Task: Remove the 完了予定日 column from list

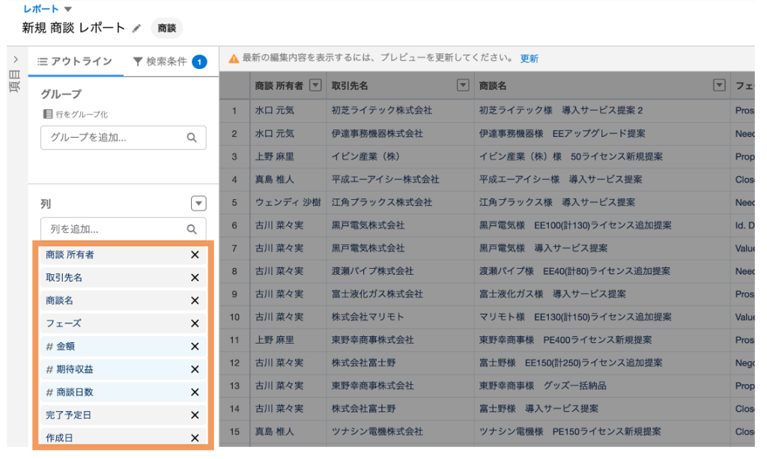Action: 195,415
